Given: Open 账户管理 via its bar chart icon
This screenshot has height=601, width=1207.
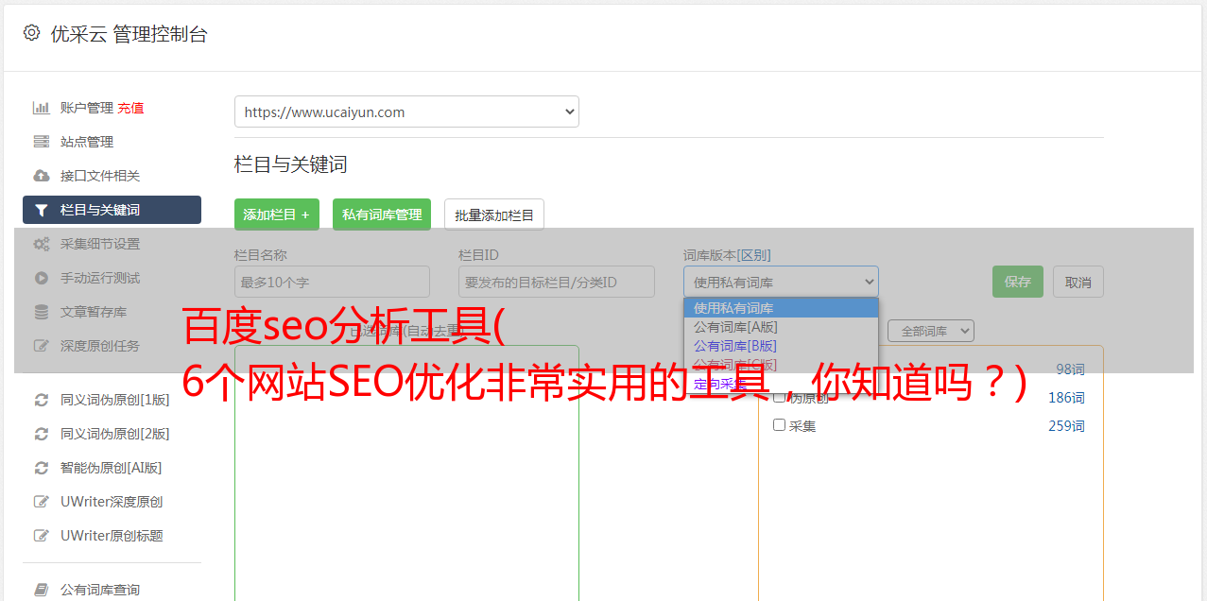Looking at the screenshot, I should coord(41,108).
